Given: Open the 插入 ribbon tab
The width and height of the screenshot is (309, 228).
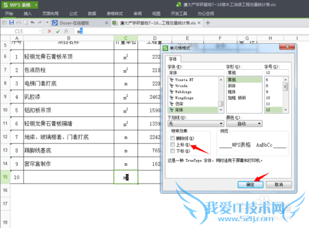Looking at the screenshot, I should coord(28,14).
